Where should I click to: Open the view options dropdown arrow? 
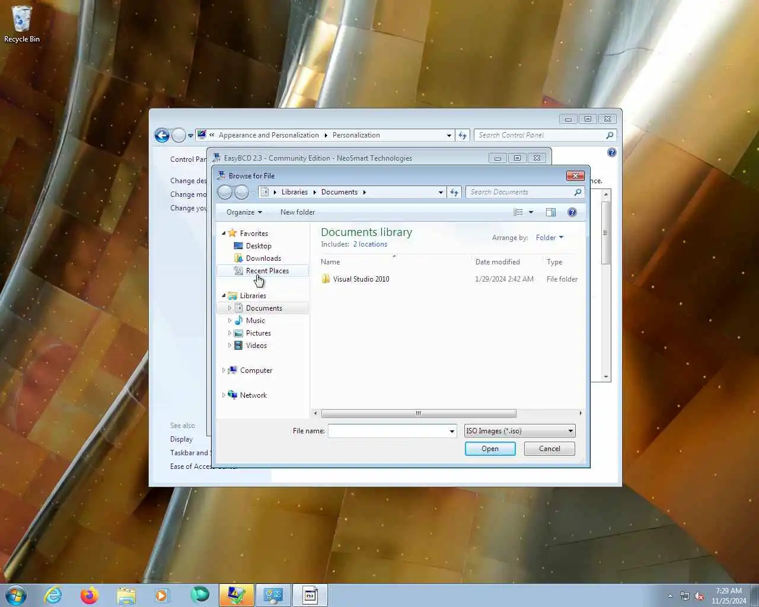(531, 212)
